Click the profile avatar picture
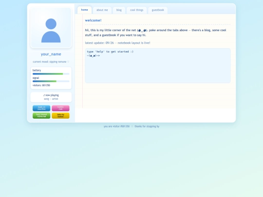Image resolution: width=263 pixels, height=197 pixels. [51, 28]
